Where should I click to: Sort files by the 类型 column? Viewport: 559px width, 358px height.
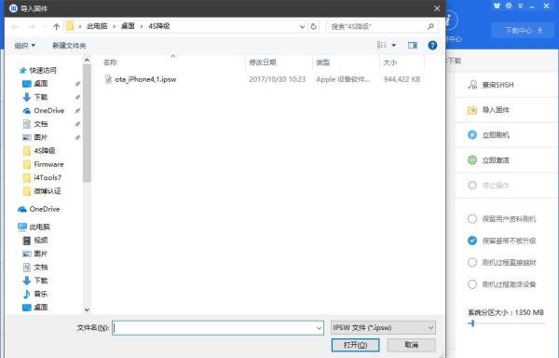coord(322,62)
